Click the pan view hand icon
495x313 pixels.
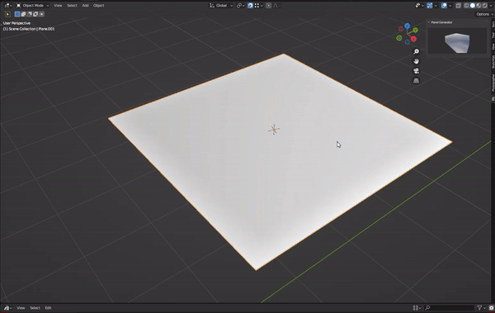416,61
